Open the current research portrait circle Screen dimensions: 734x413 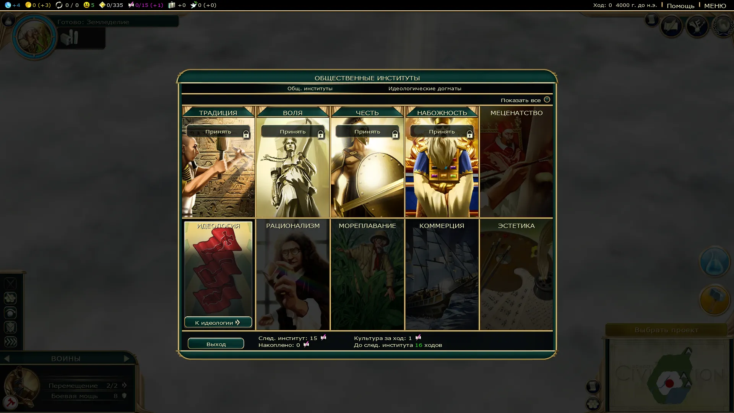click(34, 37)
